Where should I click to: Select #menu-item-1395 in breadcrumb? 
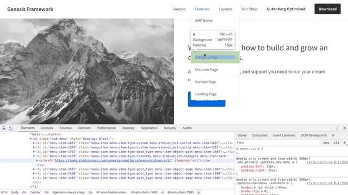tap(181, 192)
